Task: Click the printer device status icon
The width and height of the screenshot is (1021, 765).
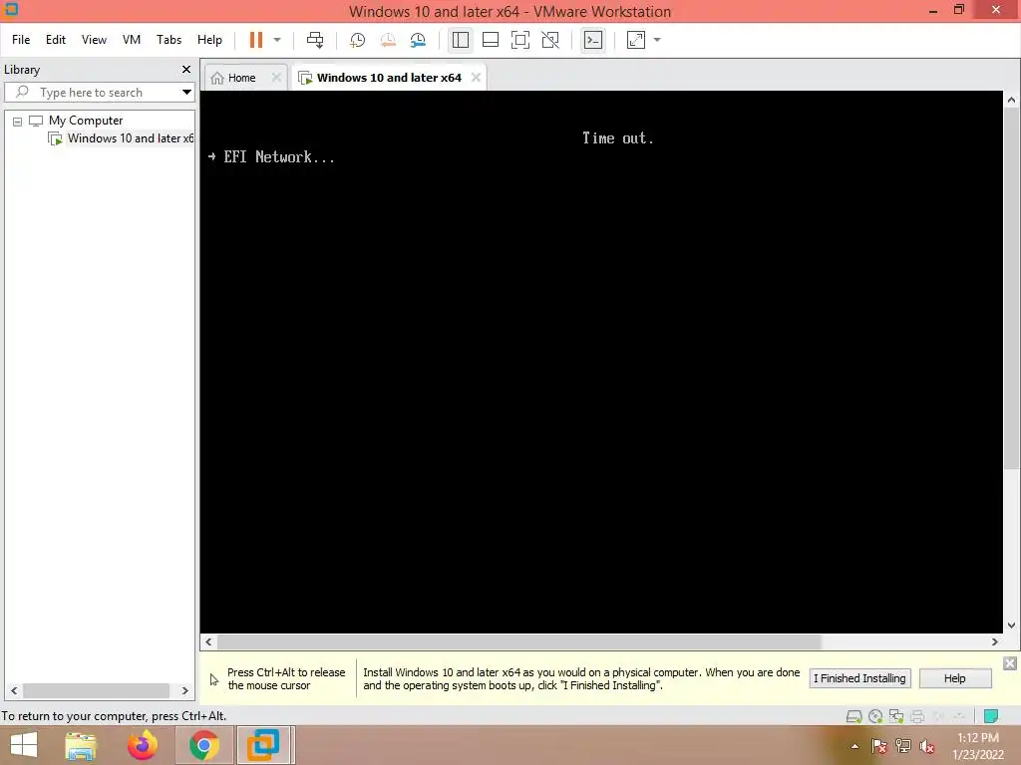Action: (917, 717)
